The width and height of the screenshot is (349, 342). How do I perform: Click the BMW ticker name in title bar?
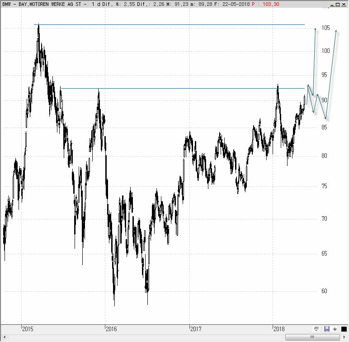[x=6, y=4]
